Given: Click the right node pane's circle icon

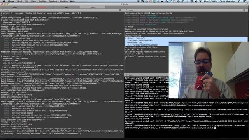Looking at the screenshot, I should tap(126, 10).
